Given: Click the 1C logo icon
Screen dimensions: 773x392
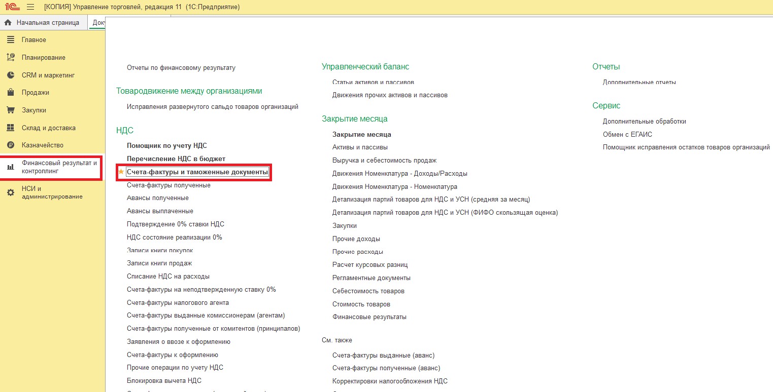Looking at the screenshot, I should 12,7.
